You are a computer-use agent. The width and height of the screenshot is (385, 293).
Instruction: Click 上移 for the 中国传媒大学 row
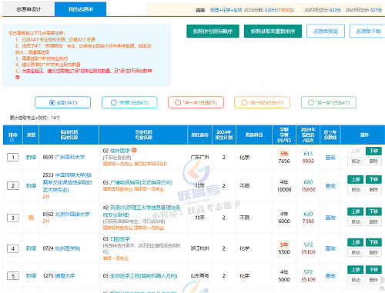(356, 179)
